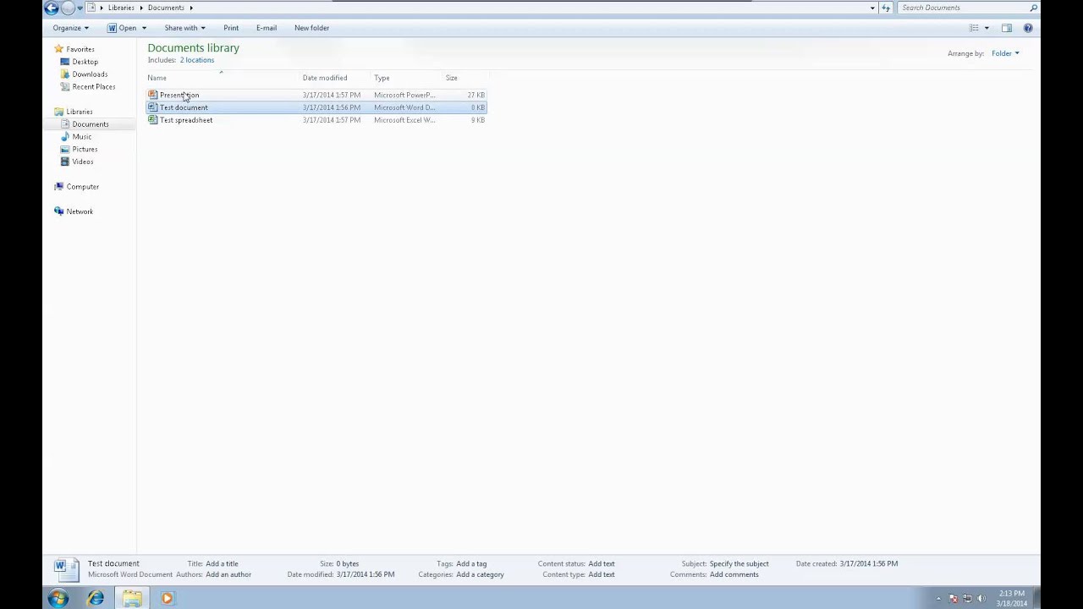
Task: Click the Network icon in sidebar
Action: (x=58, y=211)
